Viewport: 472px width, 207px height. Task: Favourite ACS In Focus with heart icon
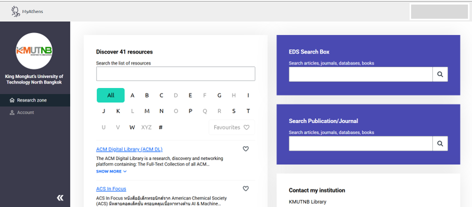click(x=246, y=189)
